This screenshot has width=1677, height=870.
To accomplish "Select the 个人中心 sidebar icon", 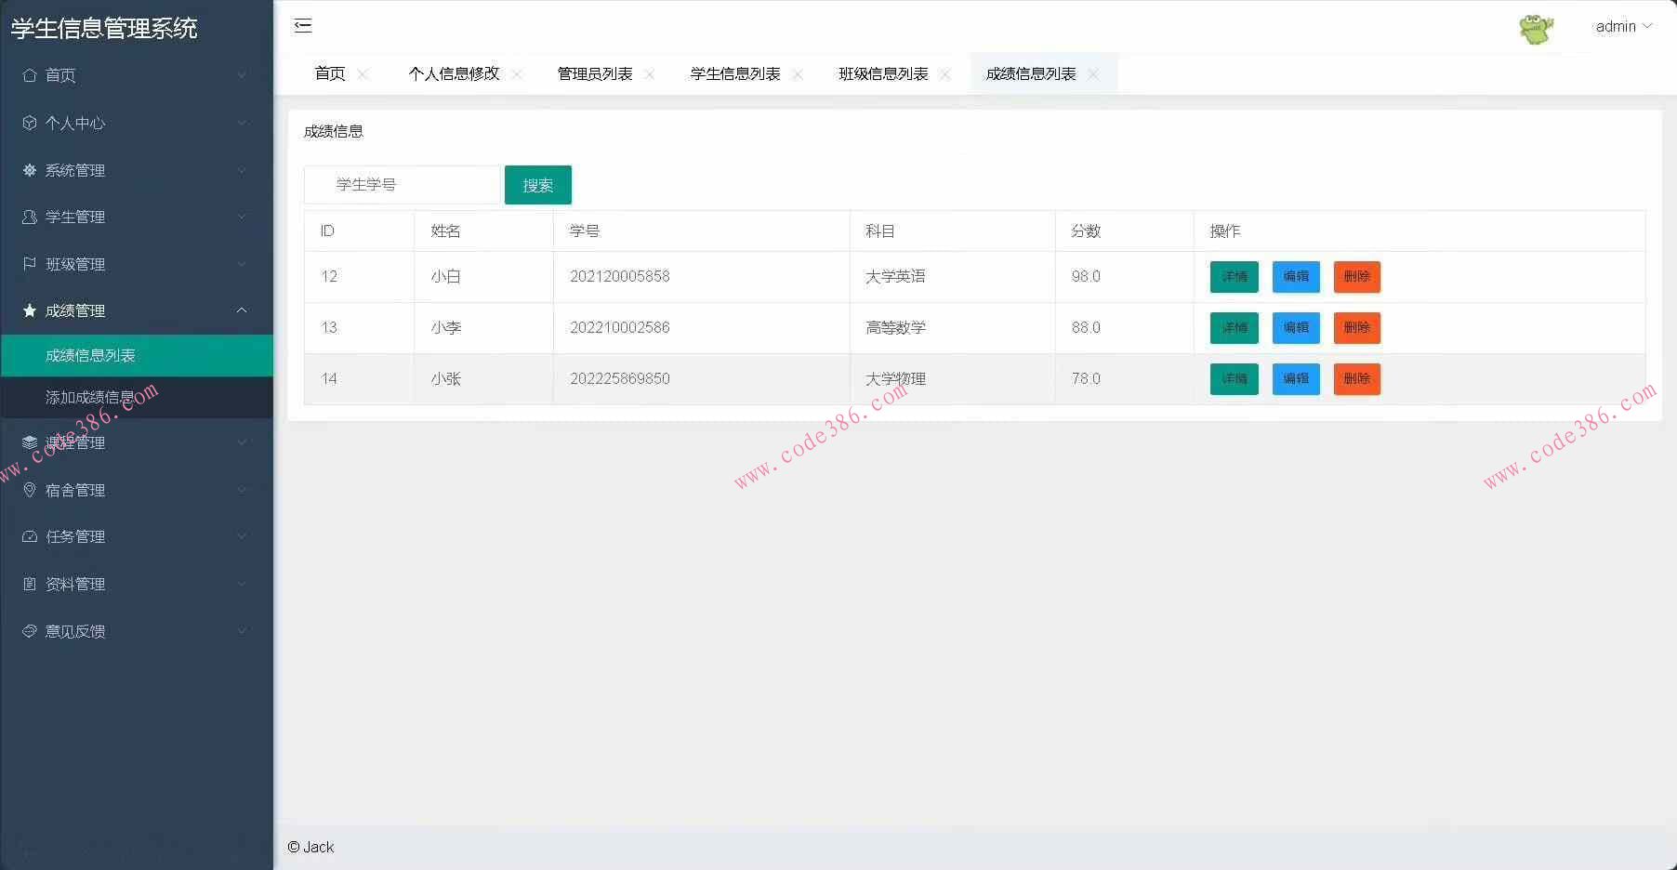I will coord(29,123).
